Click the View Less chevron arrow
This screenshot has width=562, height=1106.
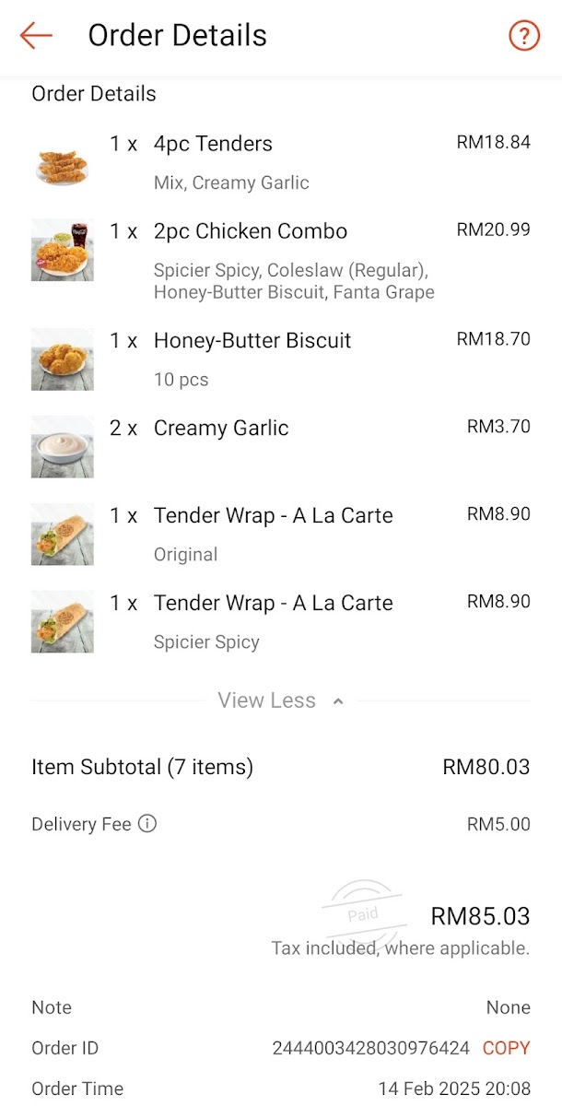point(338,701)
